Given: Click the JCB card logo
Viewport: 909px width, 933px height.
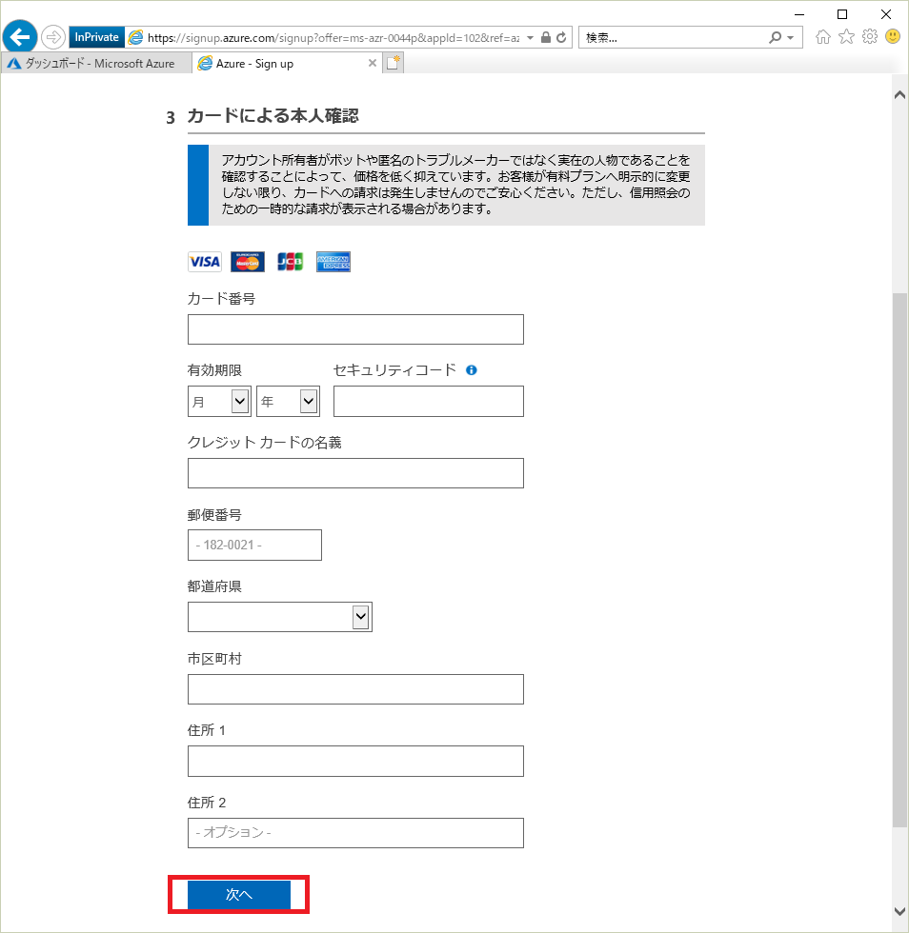Looking at the screenshot, I should pyautogui.click(x=290, y=262).
